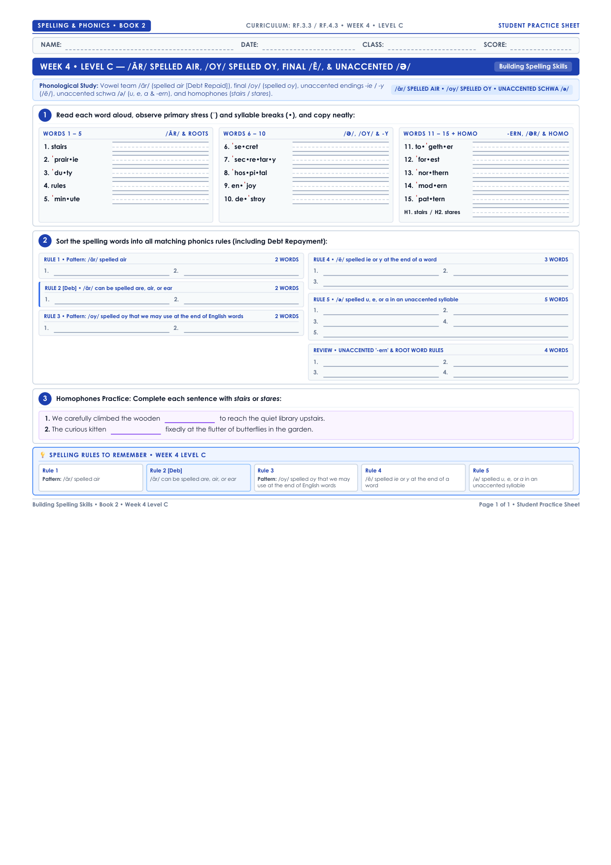Click the copy line next to word 15 pattern
611x865 pixels.
pos(520,199)
